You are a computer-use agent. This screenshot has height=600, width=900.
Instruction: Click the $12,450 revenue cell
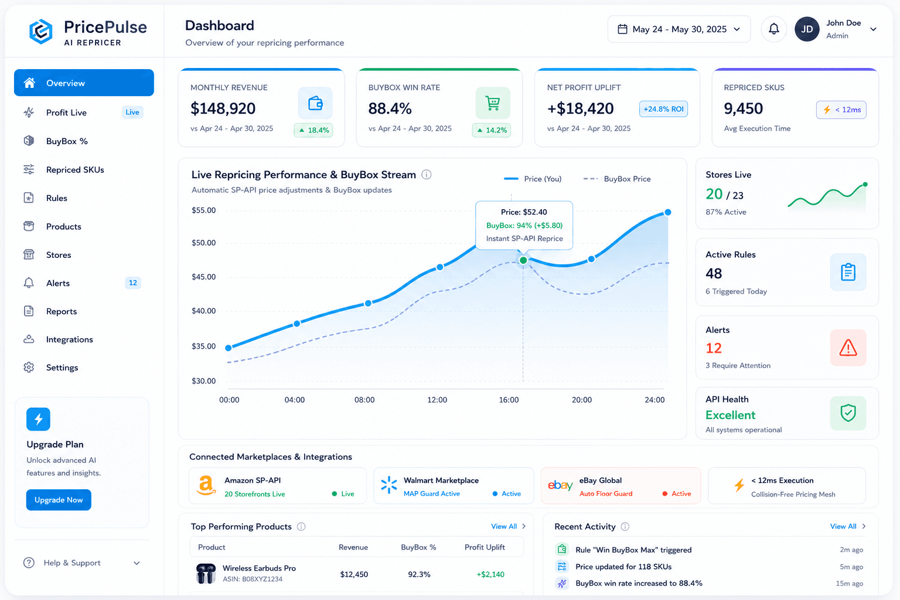tap(354, 574)
